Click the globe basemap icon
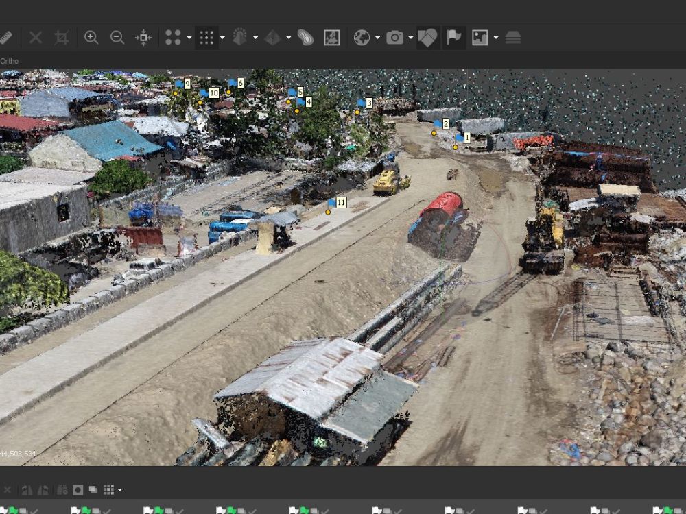The height and width of the screenshot is (514, 686). [362, 38]
